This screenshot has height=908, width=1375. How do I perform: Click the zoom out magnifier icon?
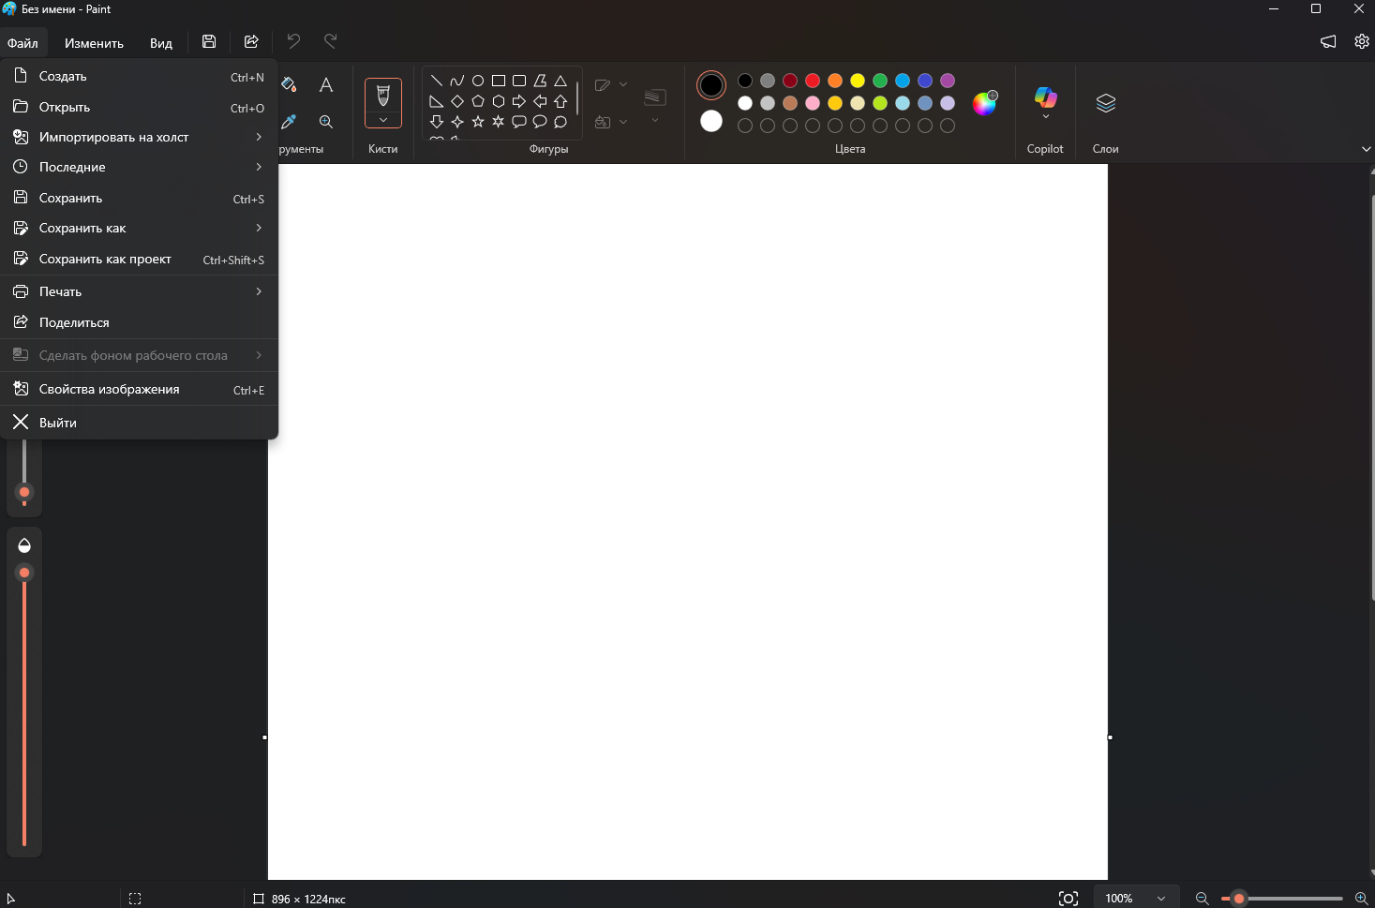(x=1203, y=899)
